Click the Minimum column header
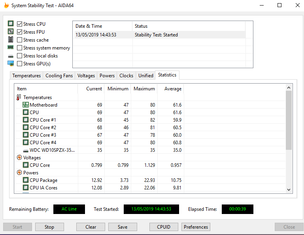 [x=118, y=89]
